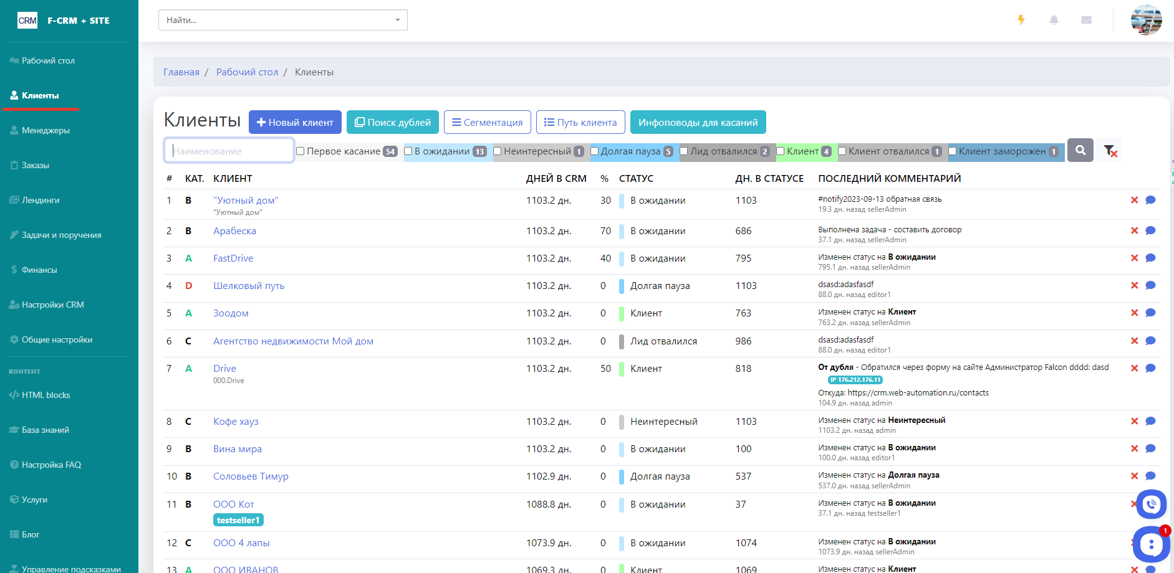This screenshot has width=1174, height=573.
Task: Enable the Первое касание filter checkbox
Action: pos(301,151)
